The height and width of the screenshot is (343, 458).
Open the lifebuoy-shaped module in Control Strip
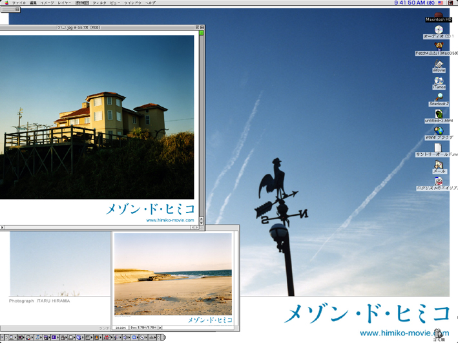[28, 337]
